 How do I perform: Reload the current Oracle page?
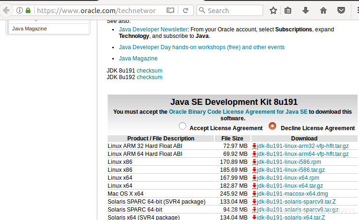pyautogui.click(x=186, y=10)
